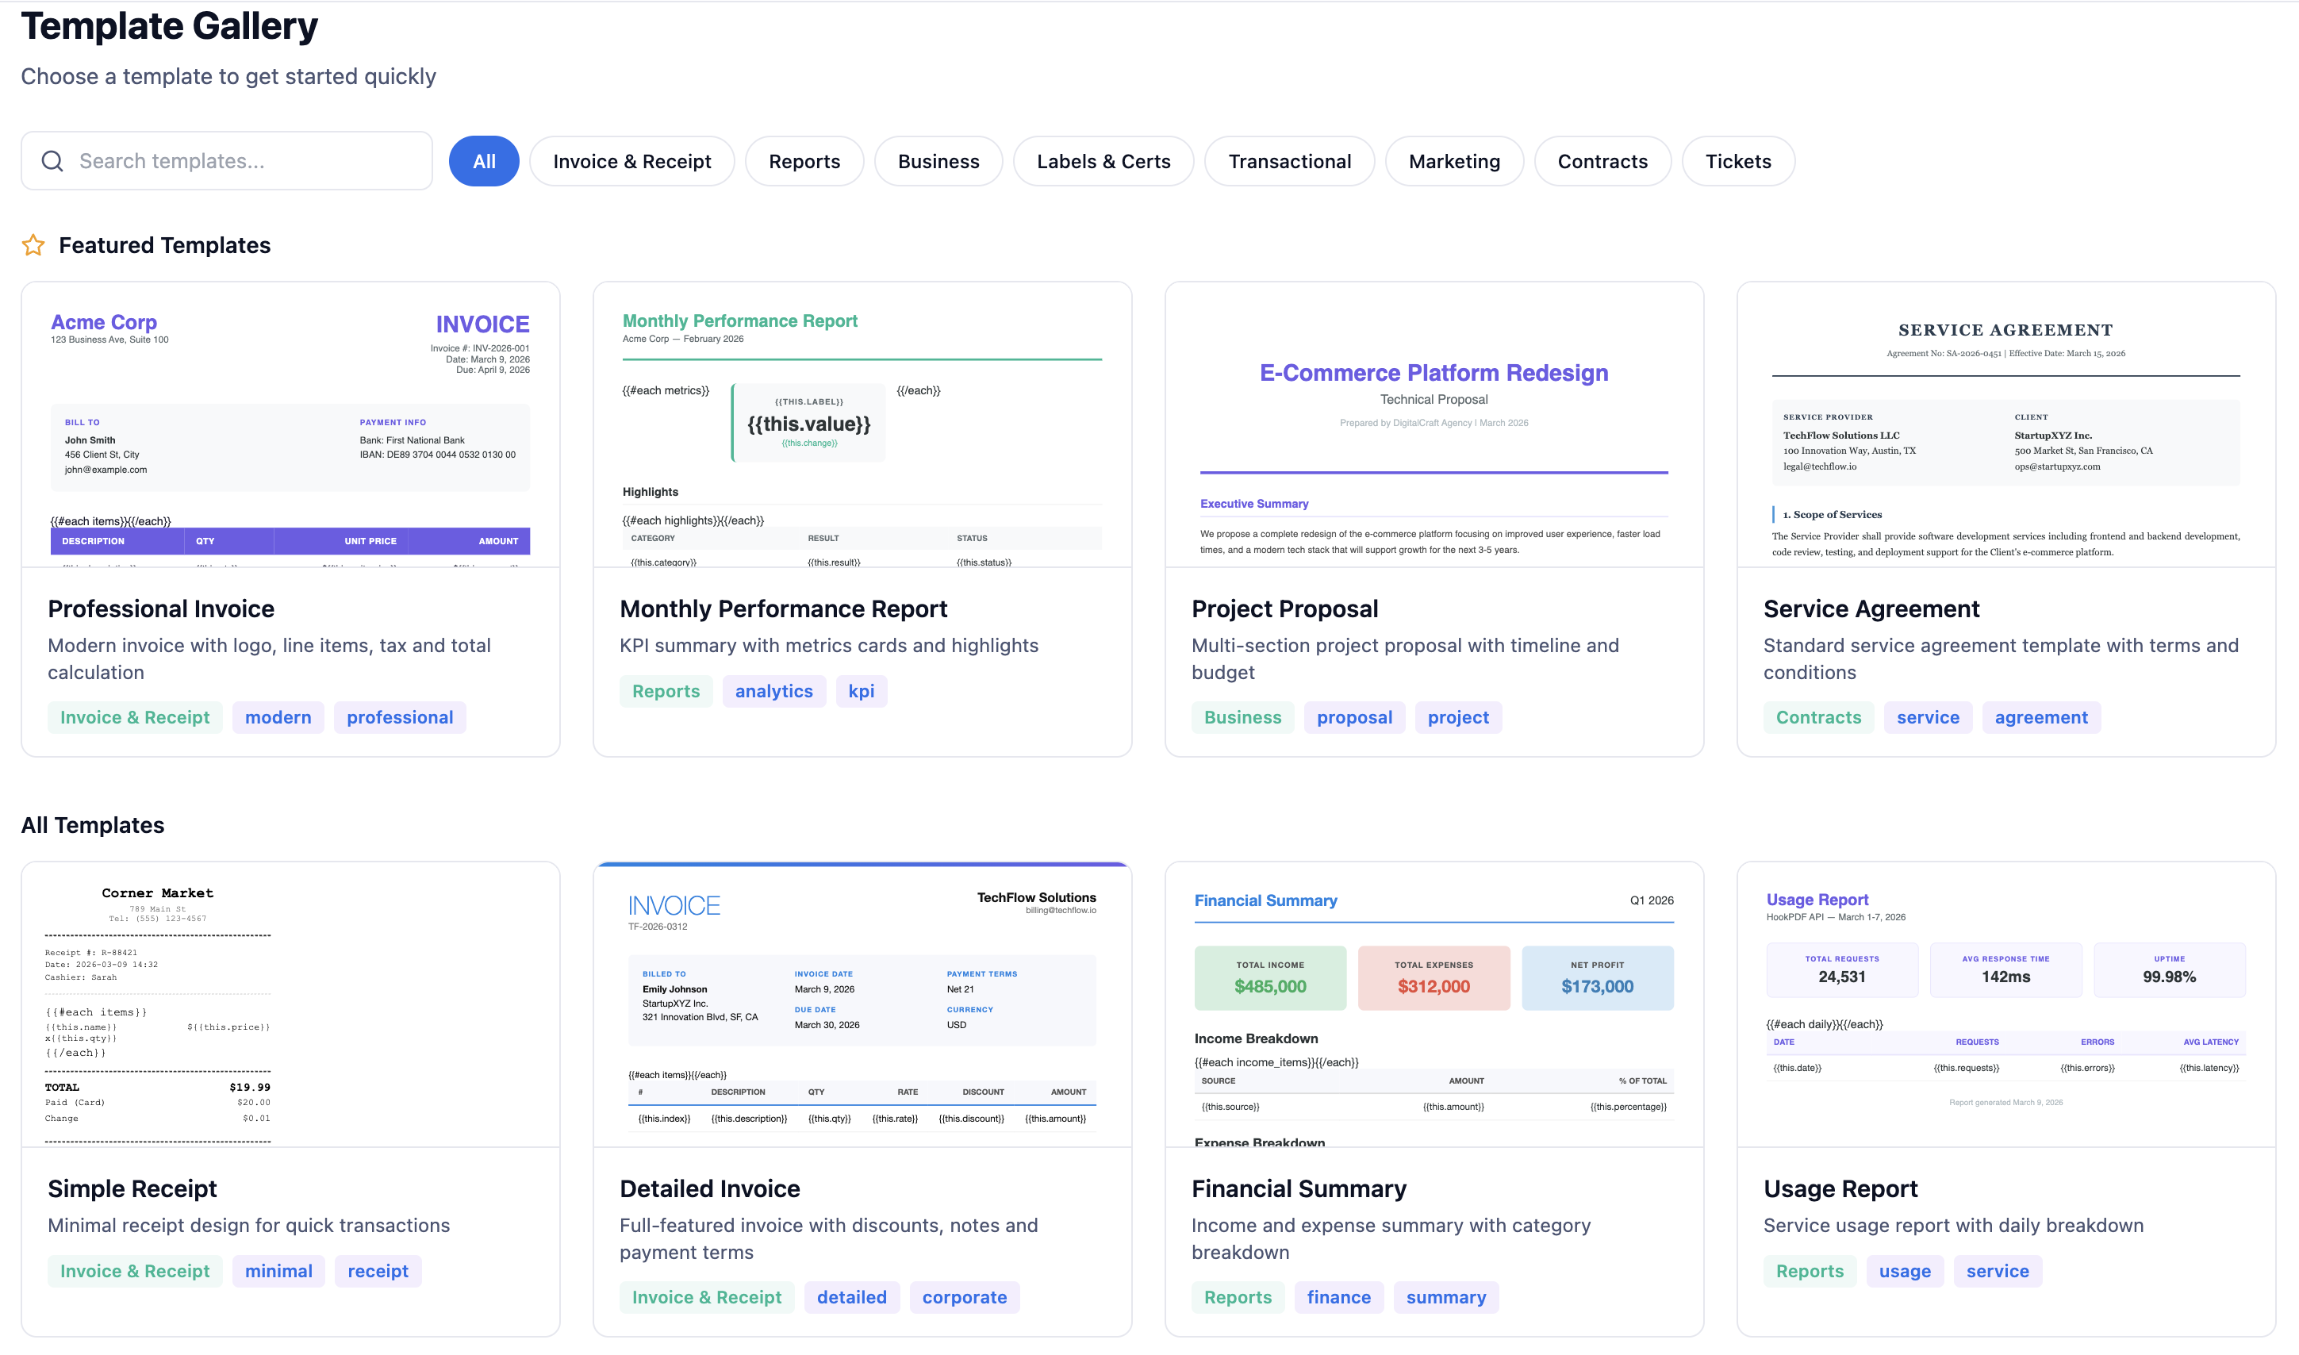Image resolution: width=2299 pixels, height=1355 pixels.
Task: Click the 'finance' tag on Financial Summary
Action: pyautogui.click(x=1338, y=1297)
